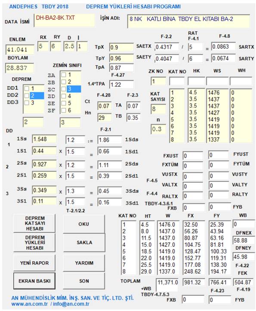Select soil class ZD checkbox 4

tap(64, 96)
